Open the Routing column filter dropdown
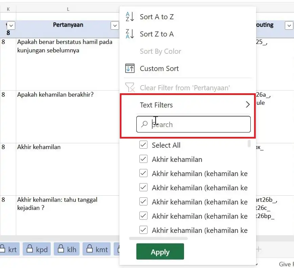Screen dimensions: 294x268 [x=289, y=25]
